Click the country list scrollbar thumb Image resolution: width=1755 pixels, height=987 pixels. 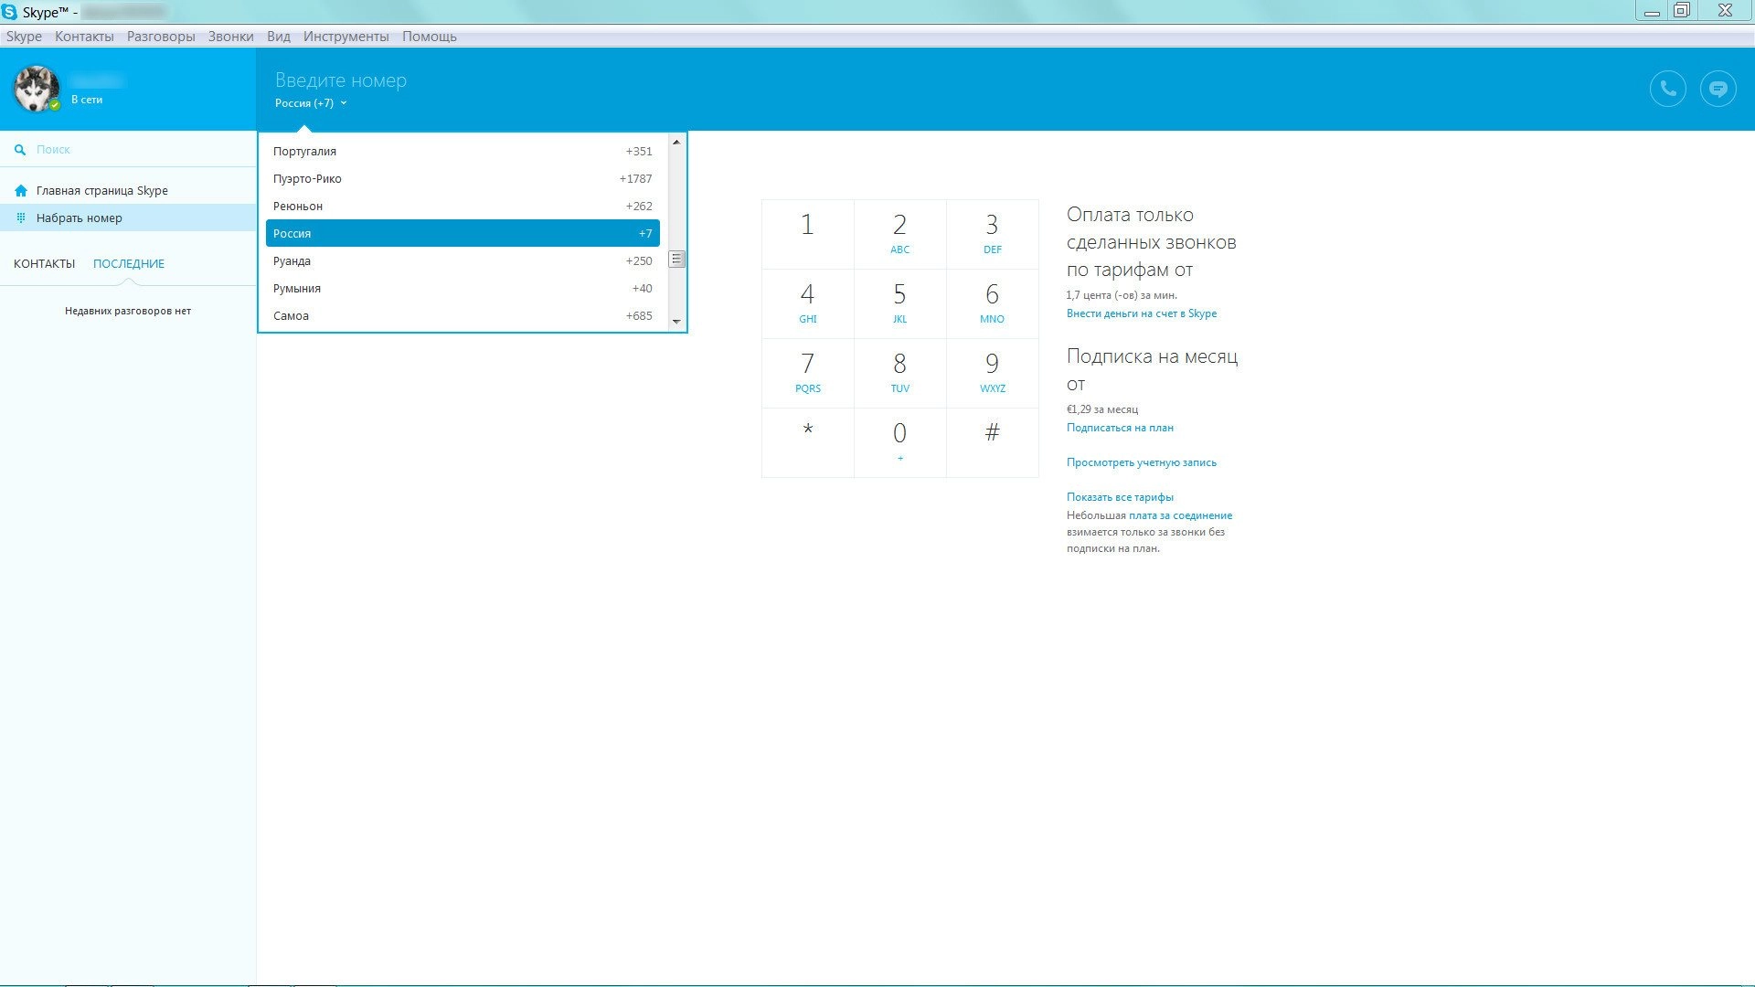tap(676, 260)
